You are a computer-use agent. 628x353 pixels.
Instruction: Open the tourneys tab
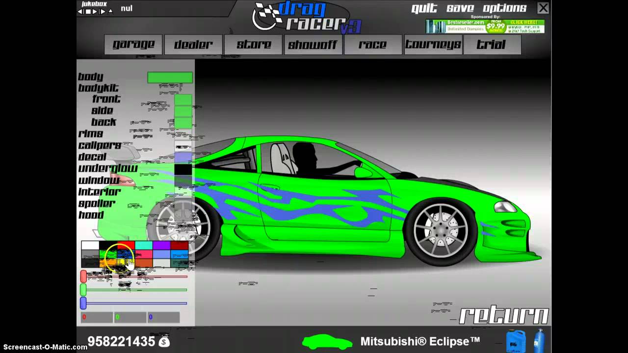433,45
